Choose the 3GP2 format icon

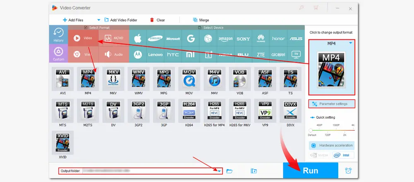click(x=139, y=111)
